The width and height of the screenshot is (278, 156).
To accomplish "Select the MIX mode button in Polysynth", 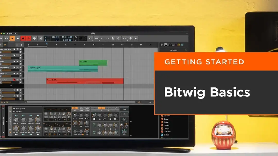I will pyautogui.click(x=75, y=108).
